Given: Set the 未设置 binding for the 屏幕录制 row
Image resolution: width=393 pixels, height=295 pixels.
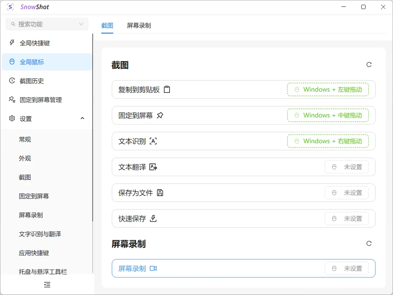Looking at the screenshot, I should click(347, 268).
